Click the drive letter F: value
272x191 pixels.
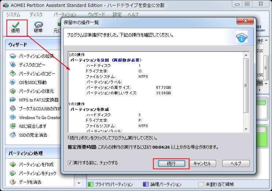click(x=140, y=120)
